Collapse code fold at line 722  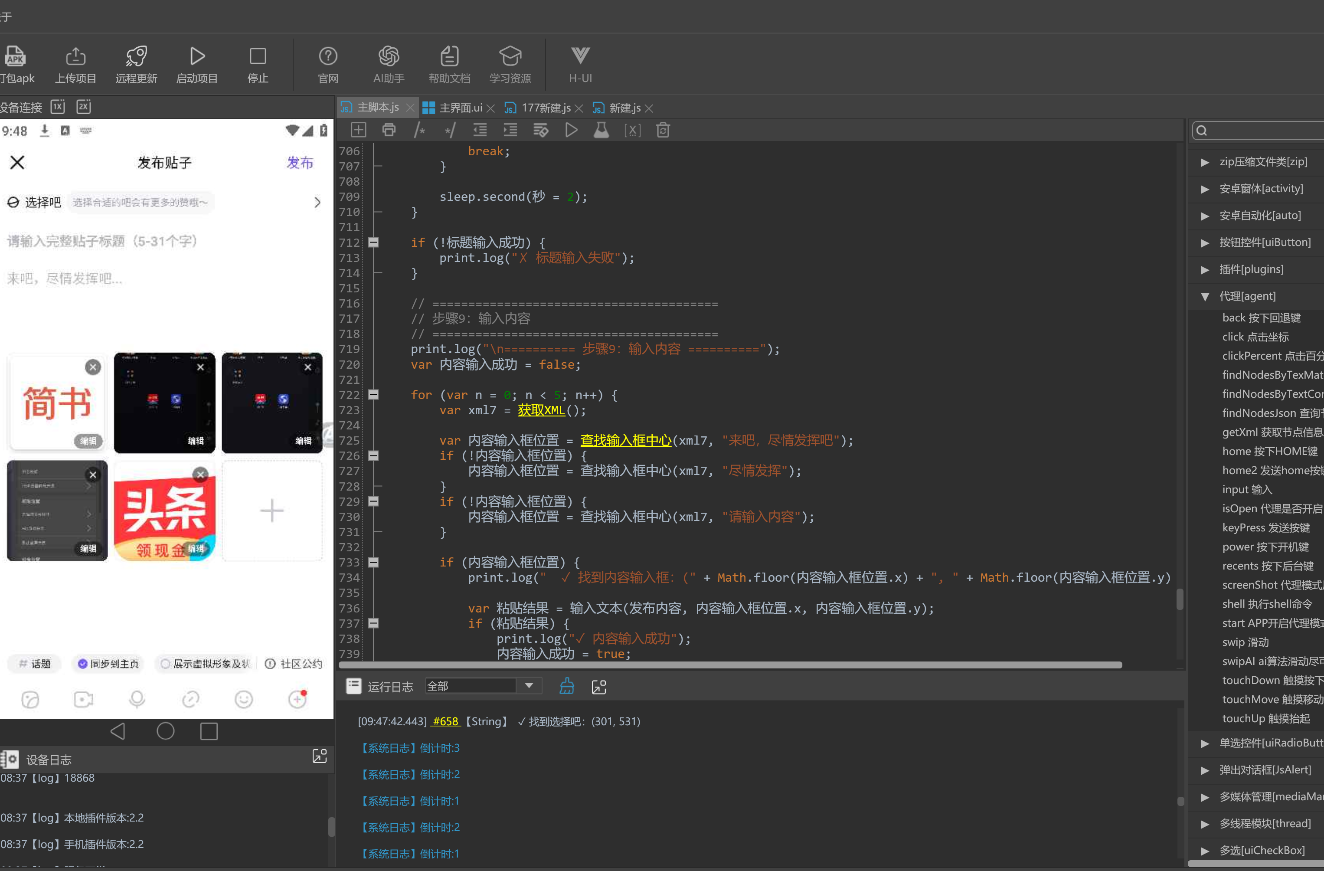374,395
